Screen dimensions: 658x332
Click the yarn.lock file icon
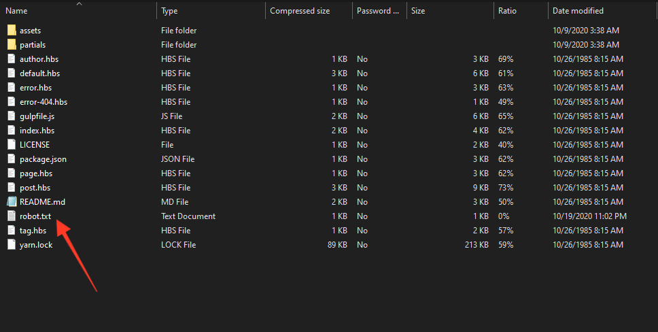[x=12, y=245]
